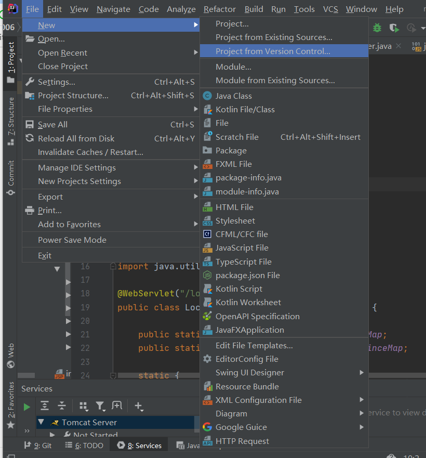This screenshot has height=458, width=426.
Task: Open the 9: Git bottom tab
Action: click(38, 446)
